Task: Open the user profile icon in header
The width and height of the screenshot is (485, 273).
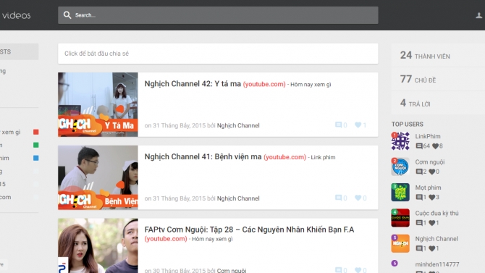Action: [478, 15]
